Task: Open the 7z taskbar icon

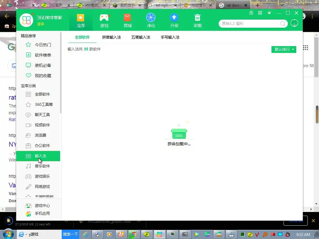Action: 185,235
